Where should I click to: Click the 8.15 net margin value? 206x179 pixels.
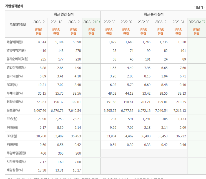point(147,76)
